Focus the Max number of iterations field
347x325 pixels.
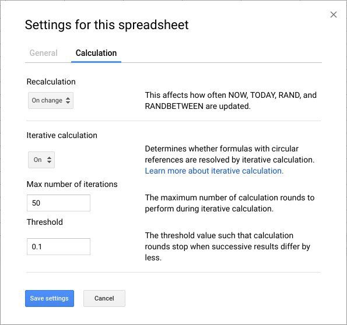(59, 203)
